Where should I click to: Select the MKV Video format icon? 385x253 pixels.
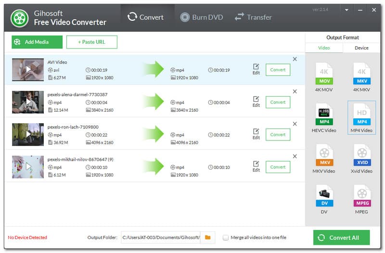[324, 155]
